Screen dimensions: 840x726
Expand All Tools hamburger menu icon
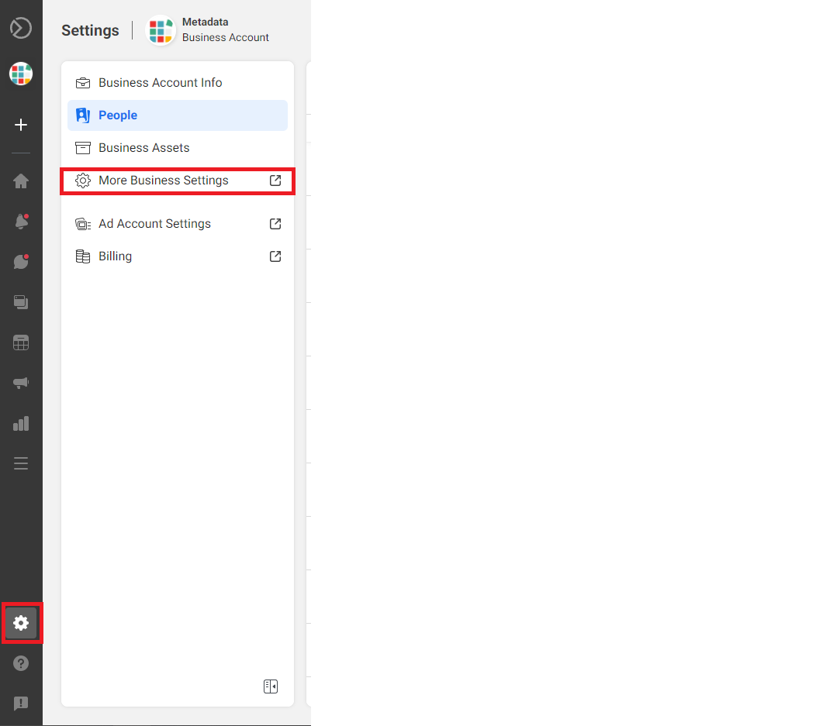pos(21,463)
